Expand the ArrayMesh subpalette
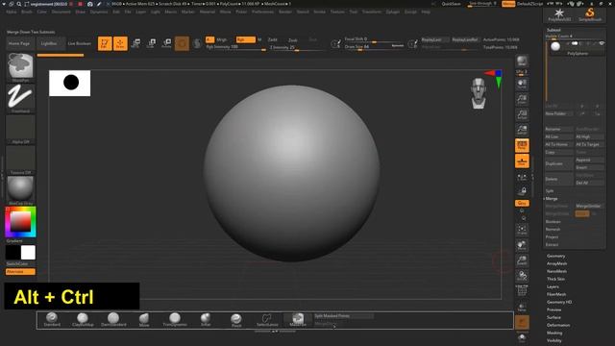This screenshot has height=346, width=615. 557,263
